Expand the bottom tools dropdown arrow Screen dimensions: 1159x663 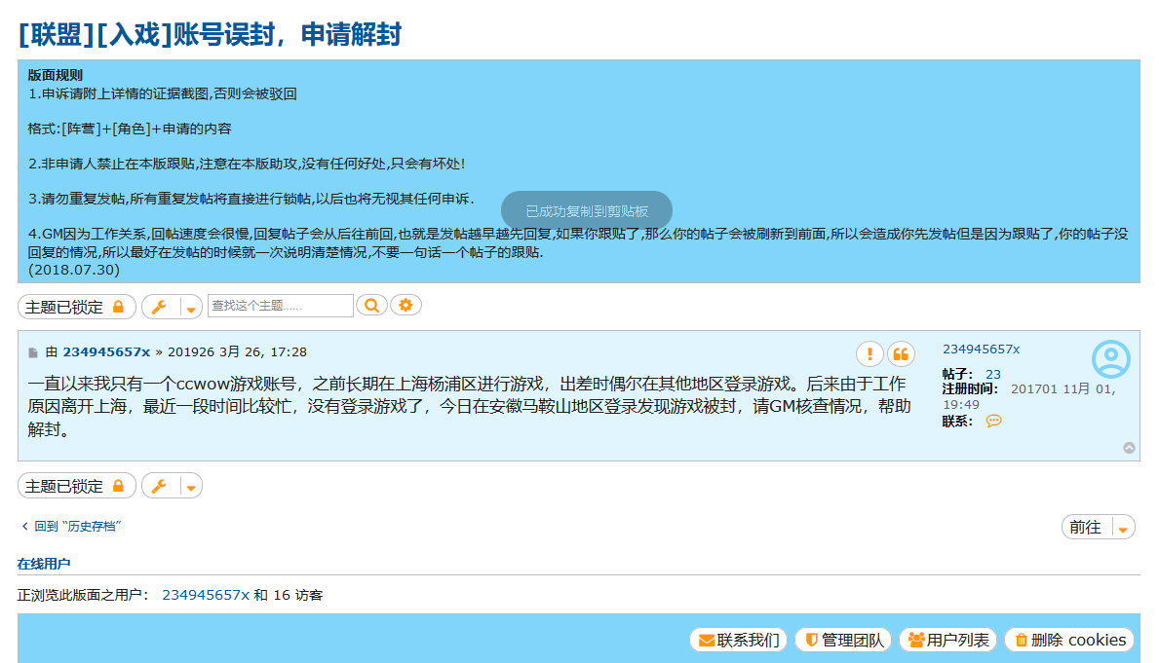(x=189, y=485)
